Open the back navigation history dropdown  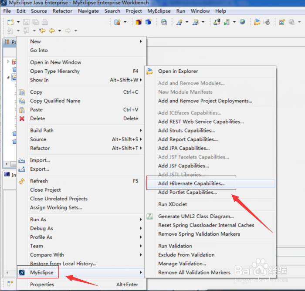tap(60, 31)
